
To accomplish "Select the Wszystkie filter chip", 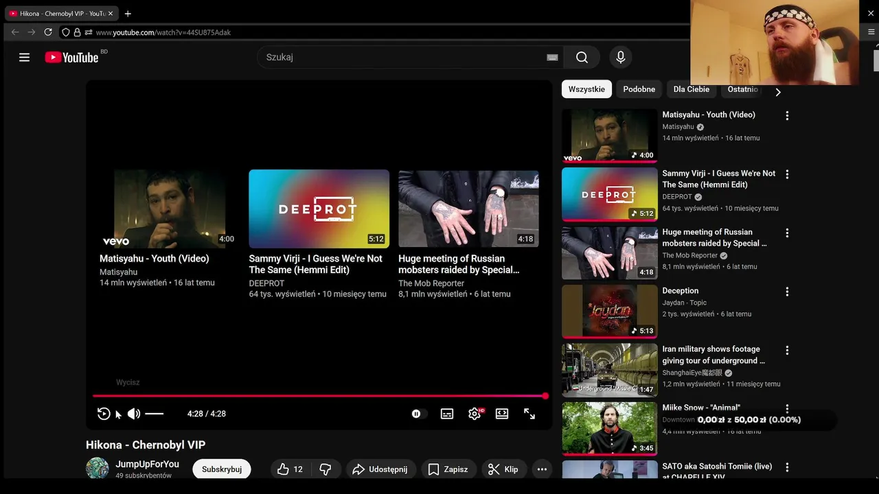I will tap(586, 89).
